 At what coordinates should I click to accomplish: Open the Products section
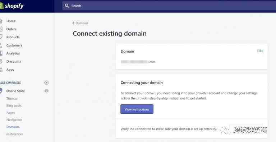point(13,37)
